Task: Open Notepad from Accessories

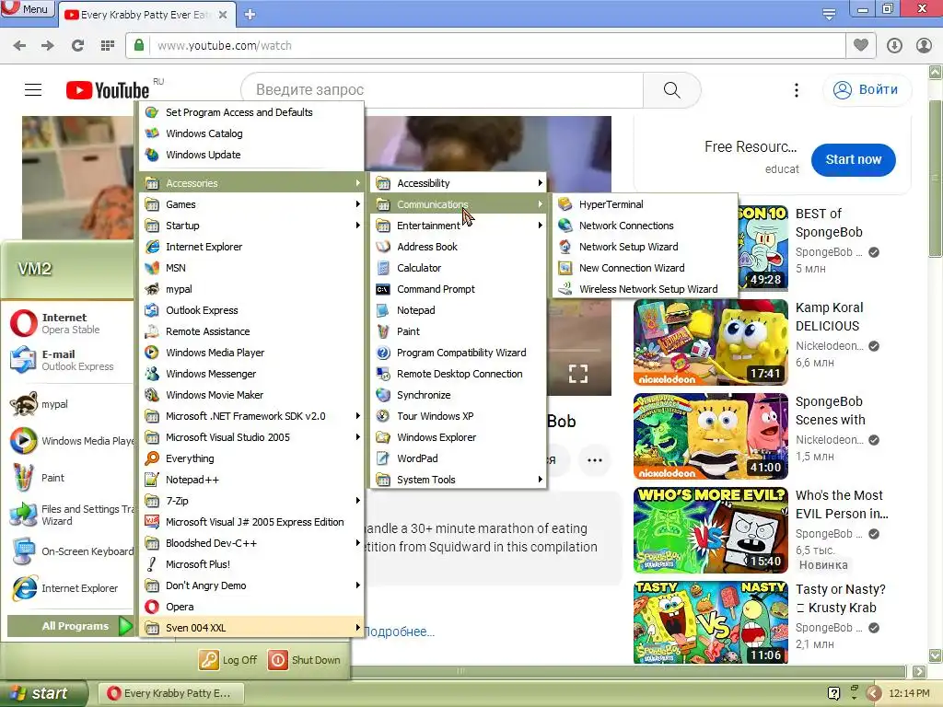Action: (459, 310)
